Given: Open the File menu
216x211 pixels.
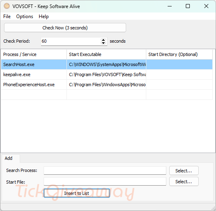Looking at the screenshot, I should [7, 17].
